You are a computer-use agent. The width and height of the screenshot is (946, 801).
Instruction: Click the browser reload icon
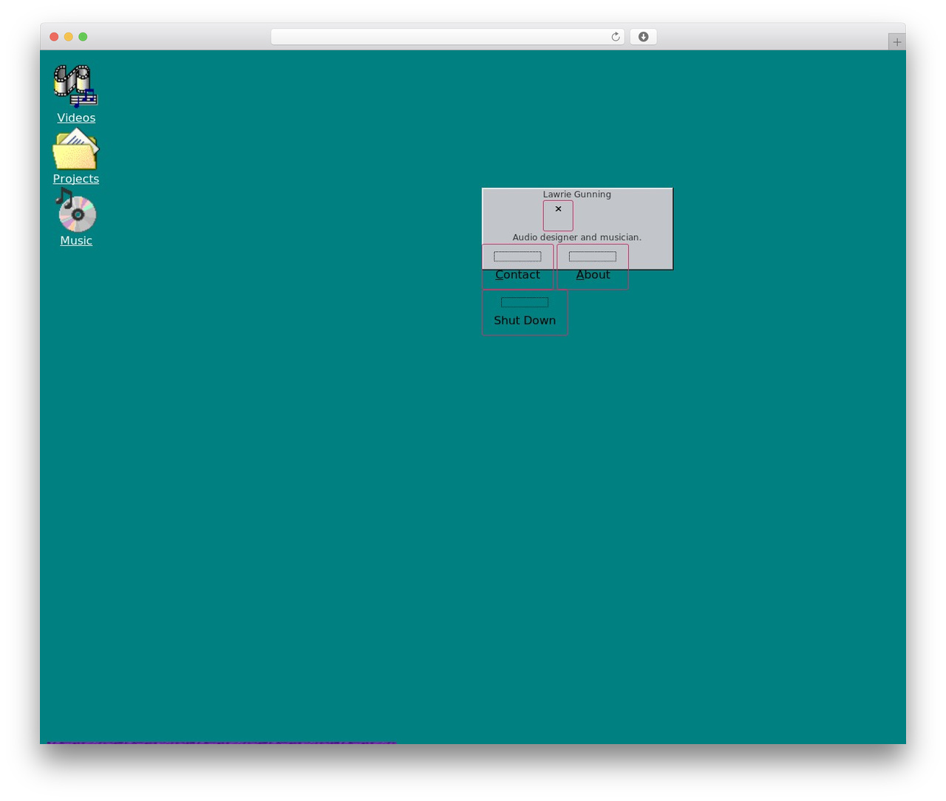click(615, 37)
